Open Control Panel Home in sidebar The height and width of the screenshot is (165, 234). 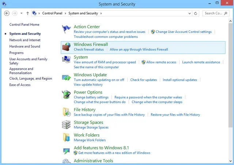click(x=24, y=24)
